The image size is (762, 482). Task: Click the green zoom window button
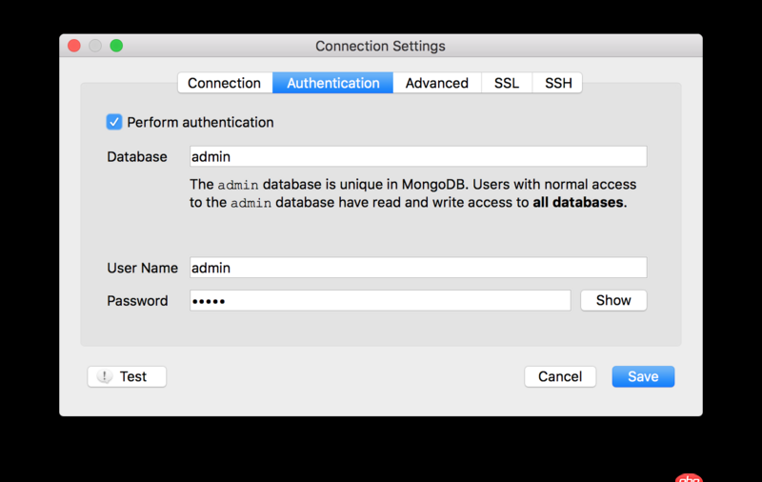click(116, 46)
